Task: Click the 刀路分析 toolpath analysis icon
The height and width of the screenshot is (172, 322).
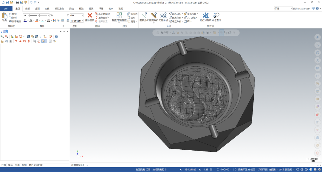Action: tap(163, 15)
